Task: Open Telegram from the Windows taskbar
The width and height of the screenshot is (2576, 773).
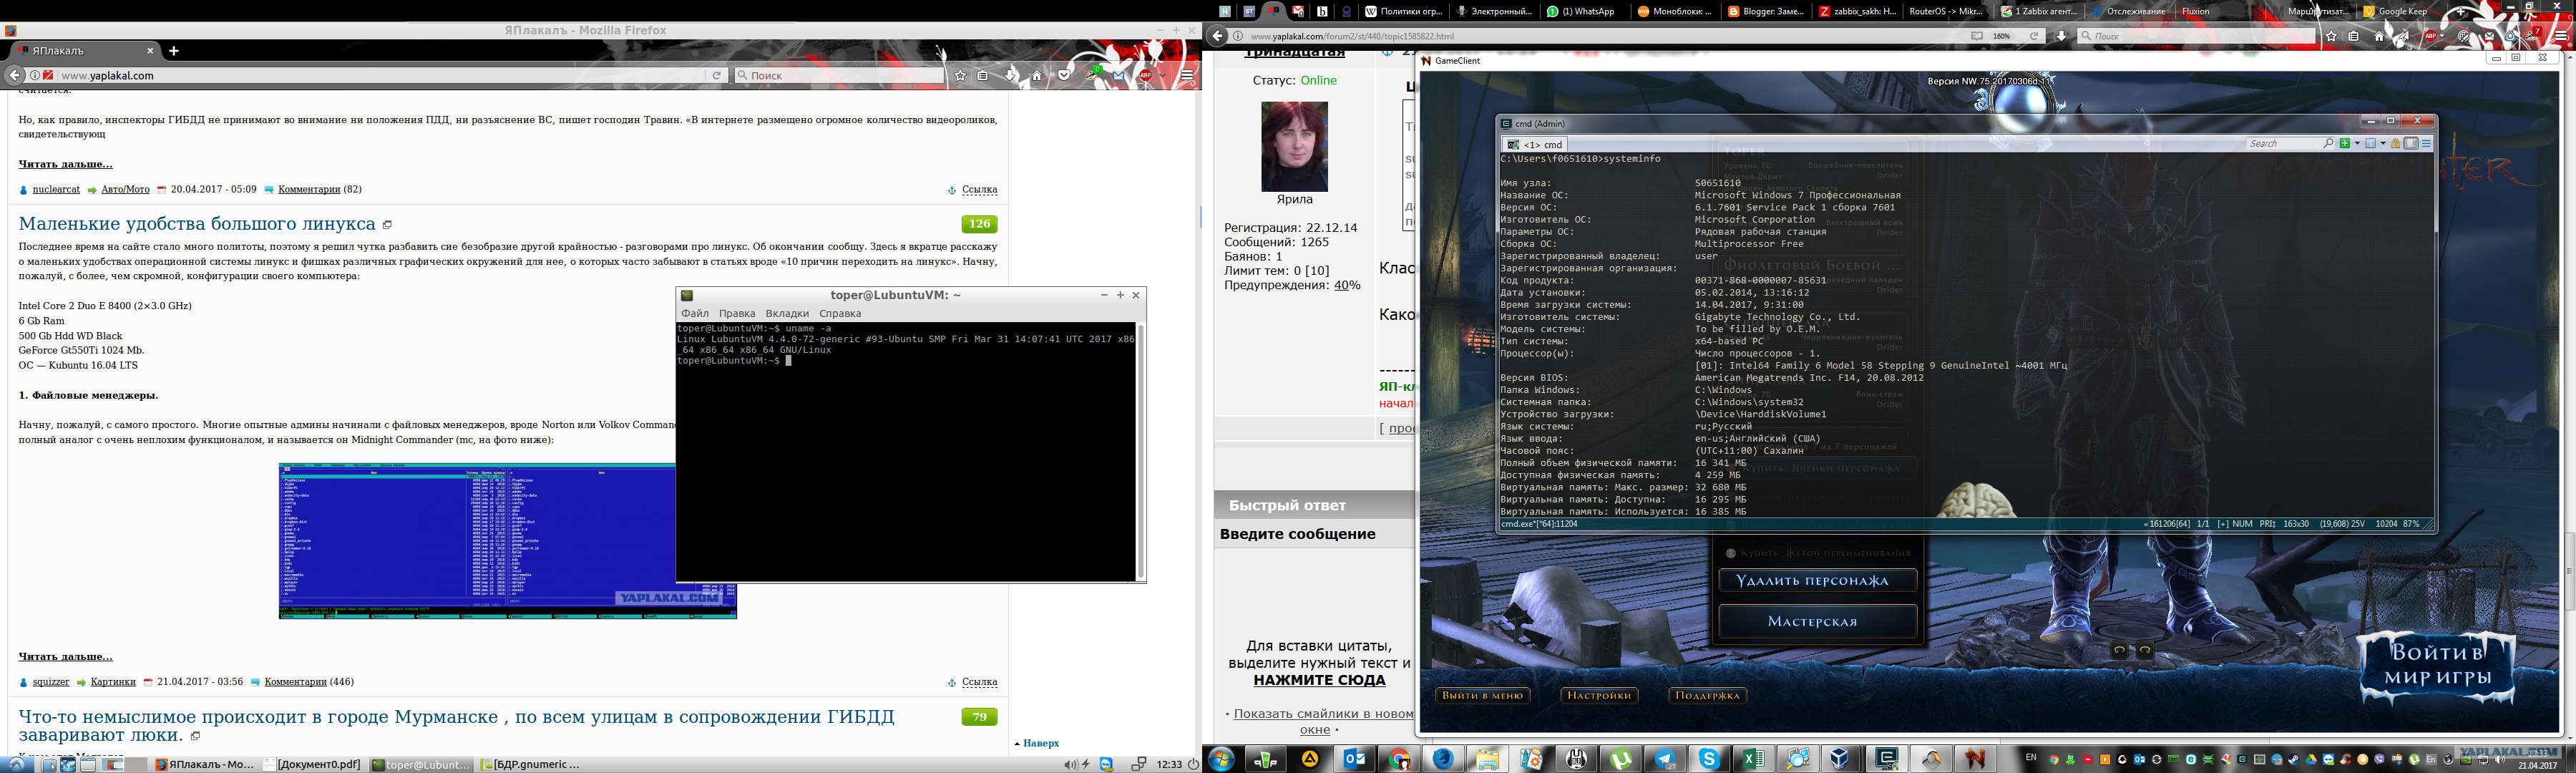Action: coord(1665,759)
